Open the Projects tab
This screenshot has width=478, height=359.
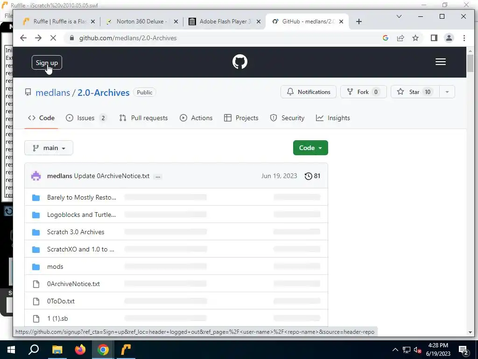241,118
